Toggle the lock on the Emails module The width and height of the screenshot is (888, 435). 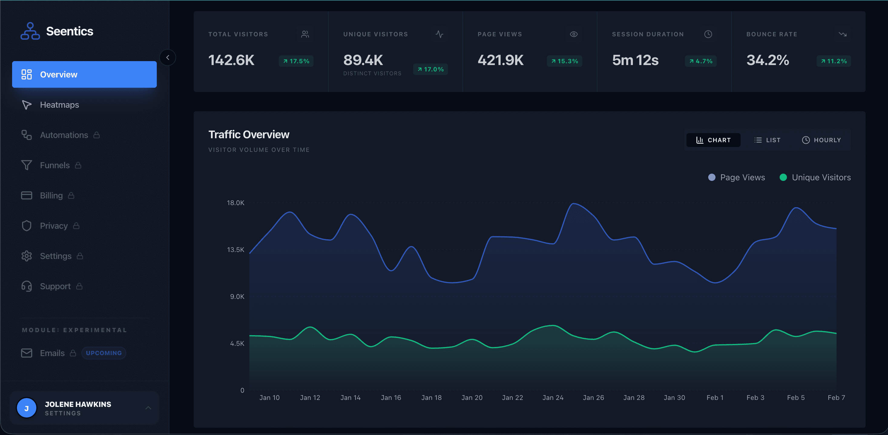[x=73, y=353]
